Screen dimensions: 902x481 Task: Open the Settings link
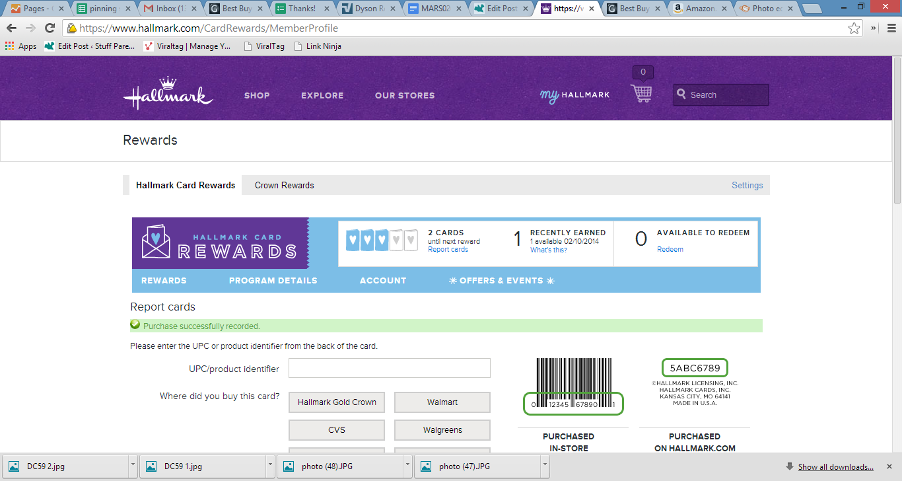point(747,185)
